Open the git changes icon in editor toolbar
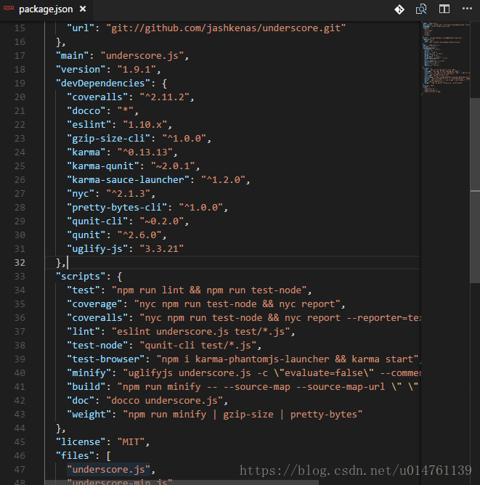The height and width of the screenshot is (485, 480). pyautogui.click(x=399, y=9)
